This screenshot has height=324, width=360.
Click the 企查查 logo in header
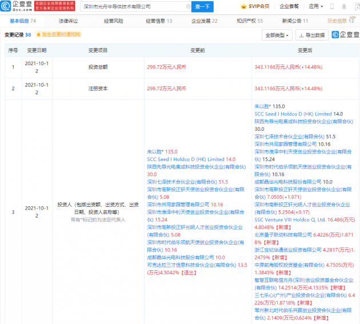pos(17,7)
